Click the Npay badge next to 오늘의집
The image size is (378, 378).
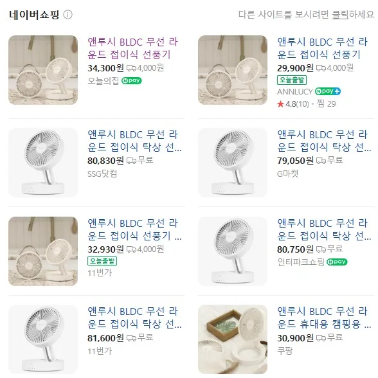(x=131, y=80)
